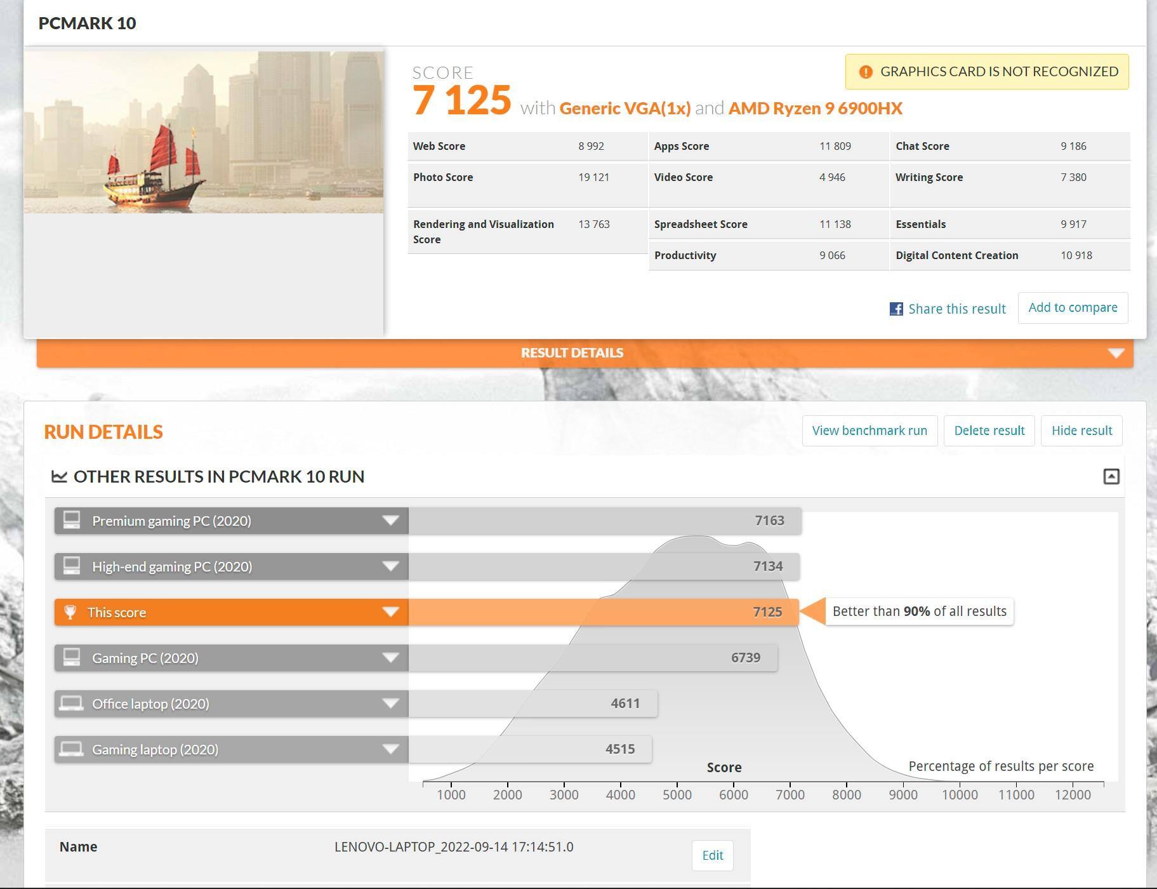Click the chart icon beside Other Results heading
Screen dimensions: 1157x889
pos(59,476)
